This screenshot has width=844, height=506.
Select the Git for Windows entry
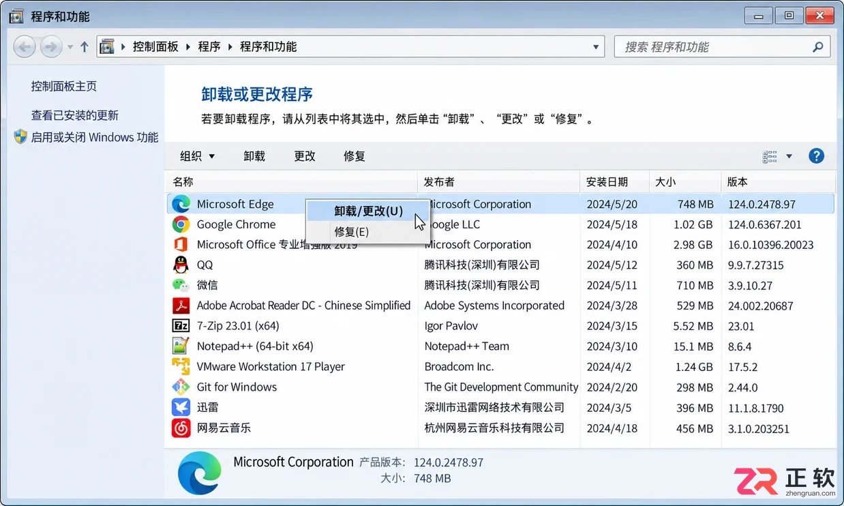(237, 387)
